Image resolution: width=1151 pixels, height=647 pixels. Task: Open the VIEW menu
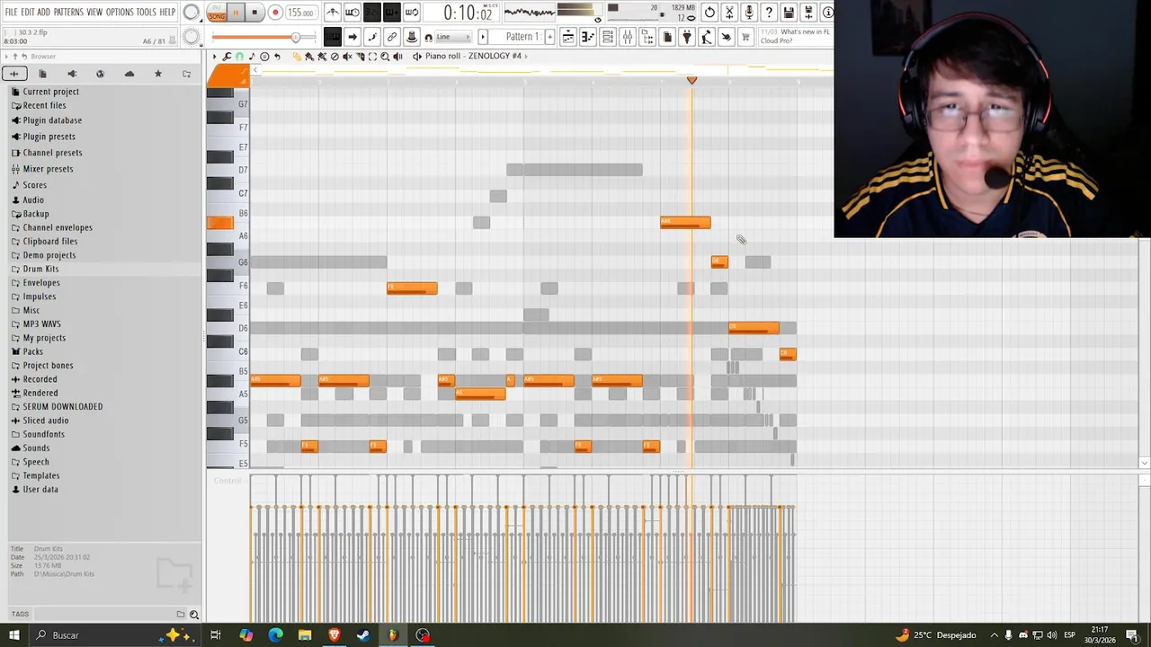(94, 12)
